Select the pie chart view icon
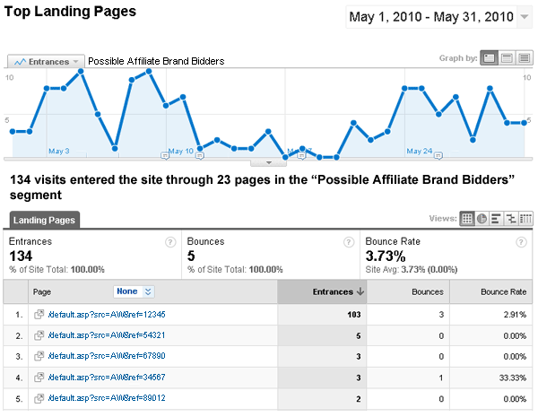Viewport: 538px width, 417px height. pos(482,218)
